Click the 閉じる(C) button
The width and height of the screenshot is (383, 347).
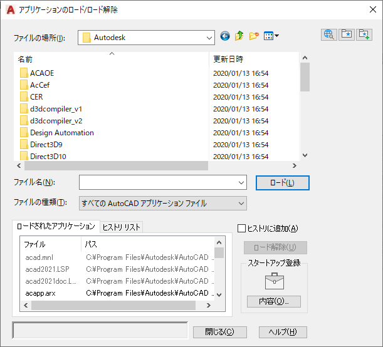[220, 332]
